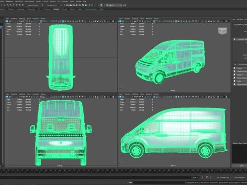Image resolution: width=247 pixels, height=185 pixels.
Task: Open the Sign In account dropdown
Action: click(114, 5)
